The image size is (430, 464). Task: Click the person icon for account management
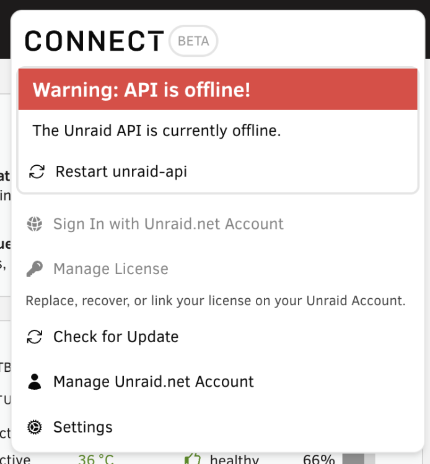35,382
